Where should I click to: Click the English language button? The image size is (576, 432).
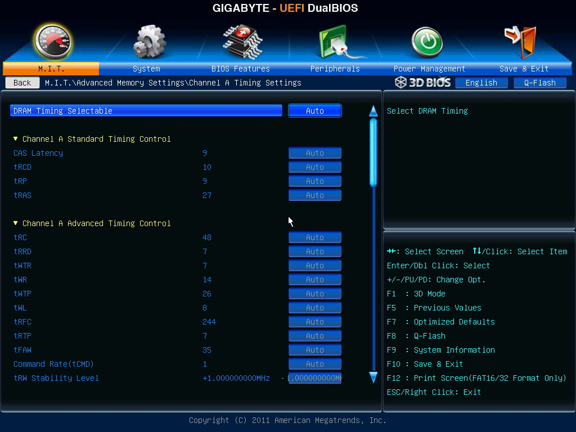[481, 83]
